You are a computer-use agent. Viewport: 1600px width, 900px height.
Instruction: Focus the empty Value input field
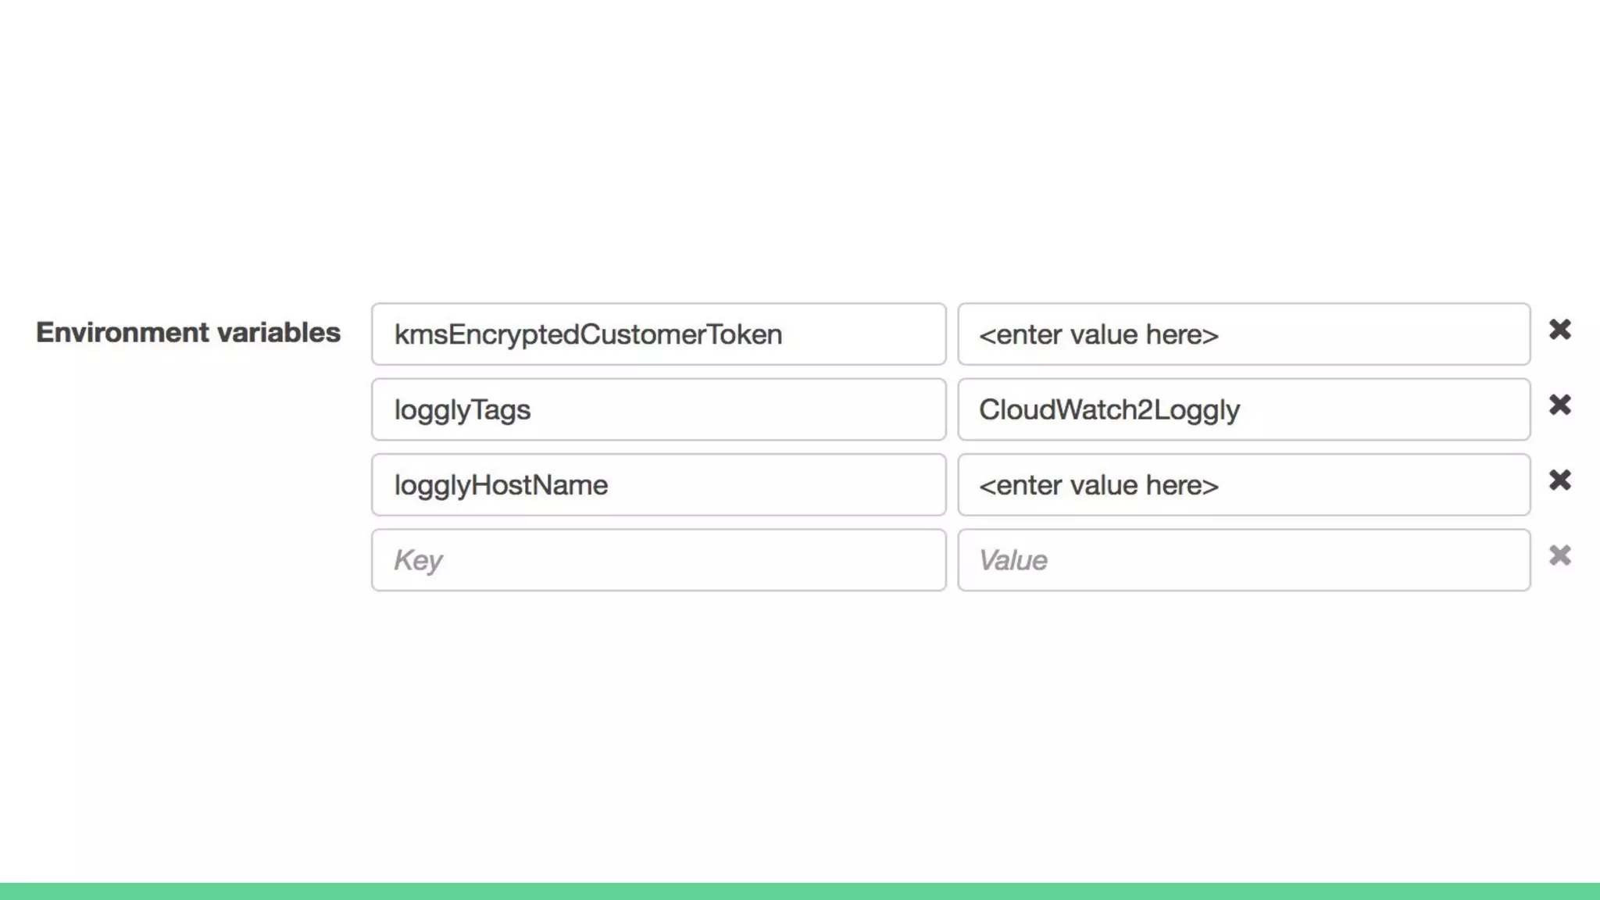[1244, 560]
